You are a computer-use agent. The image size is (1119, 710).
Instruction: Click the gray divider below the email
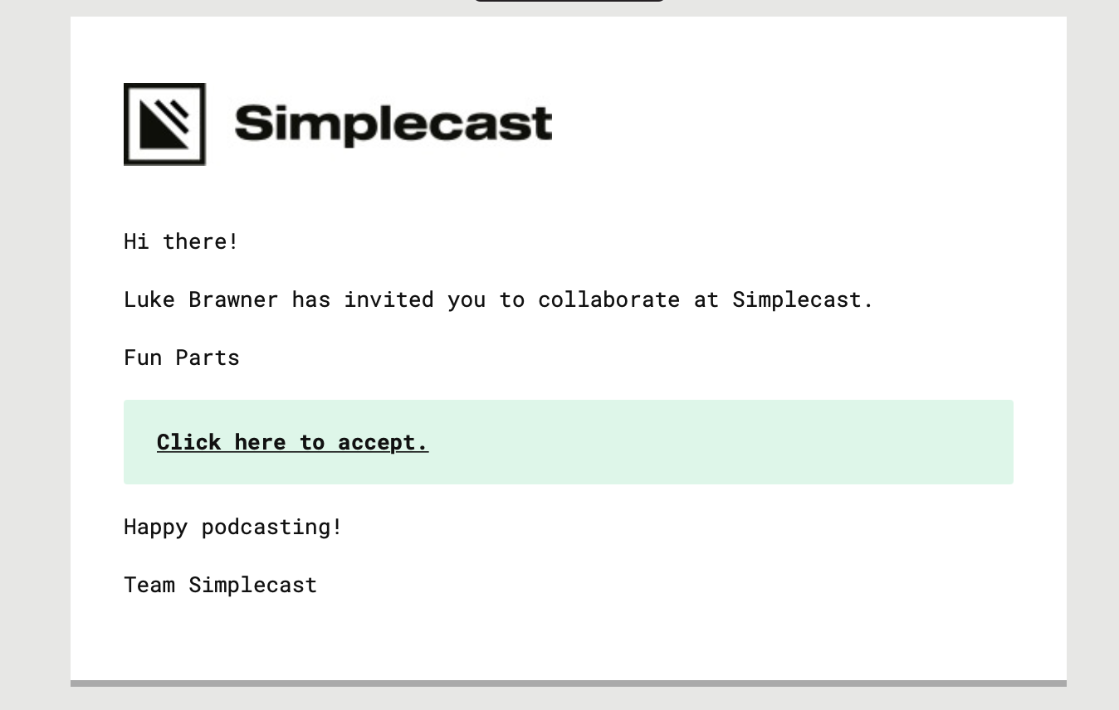pos(569,683)
